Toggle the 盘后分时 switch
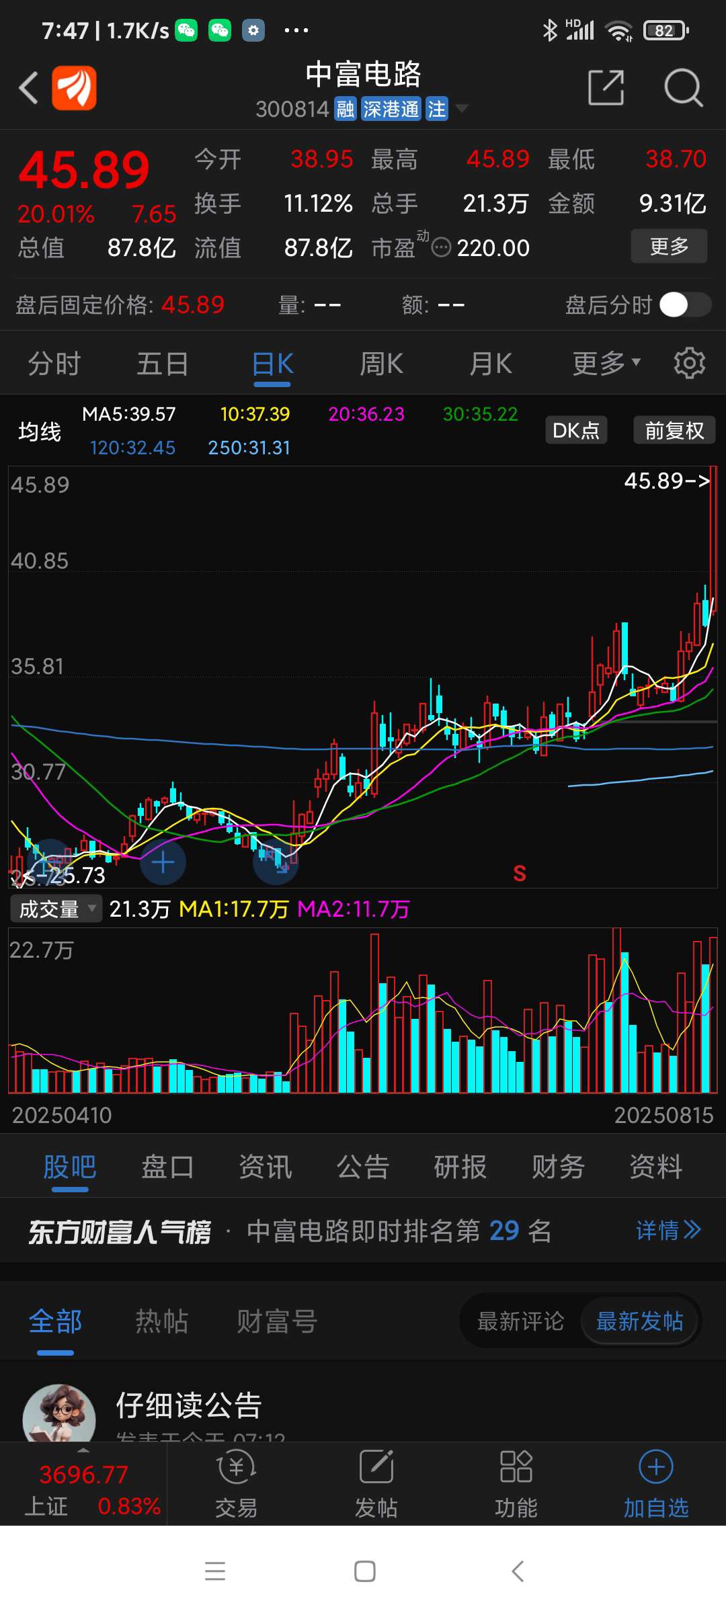The image size is (726, 1613). tap(685, 304)
